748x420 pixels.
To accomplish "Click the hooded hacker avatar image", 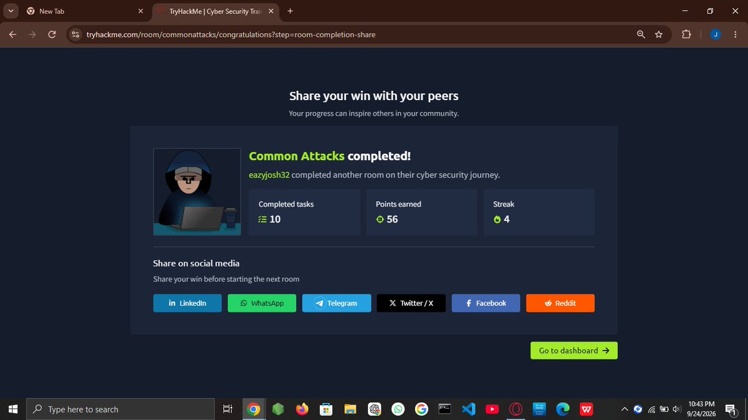I will [197, 192].
